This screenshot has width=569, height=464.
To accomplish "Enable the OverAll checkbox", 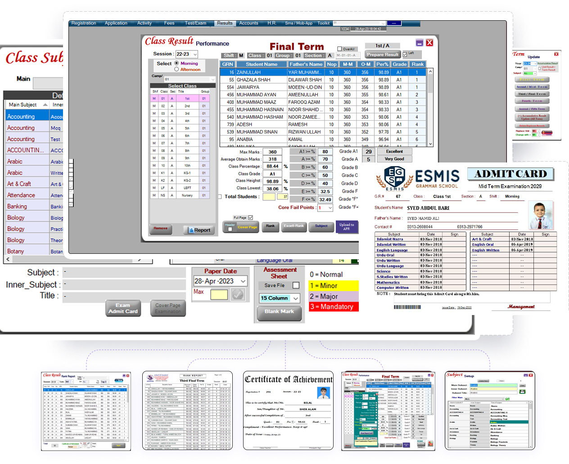I will [x=340, y=49].
